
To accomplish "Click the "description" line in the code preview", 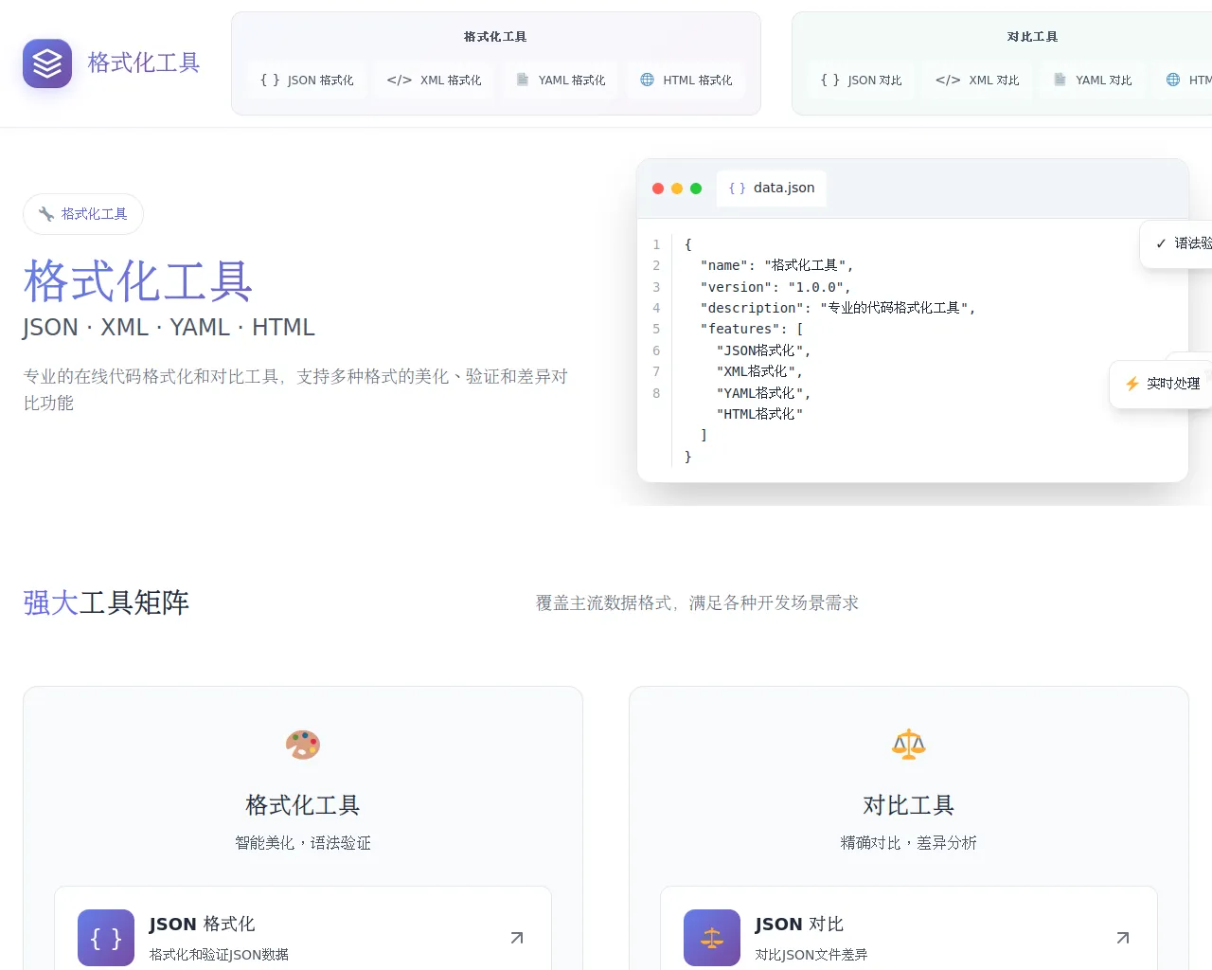I will tap(837, 308).
